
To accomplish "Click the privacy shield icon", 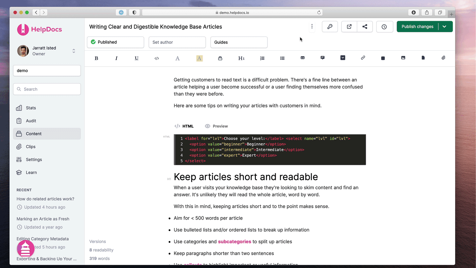I will point(134,13).
